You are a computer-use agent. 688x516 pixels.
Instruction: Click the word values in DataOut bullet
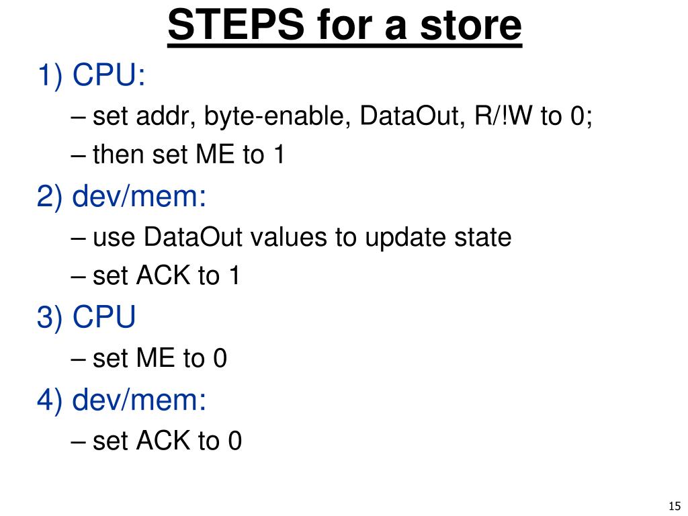pyautogui.click(x=289, y=237)
